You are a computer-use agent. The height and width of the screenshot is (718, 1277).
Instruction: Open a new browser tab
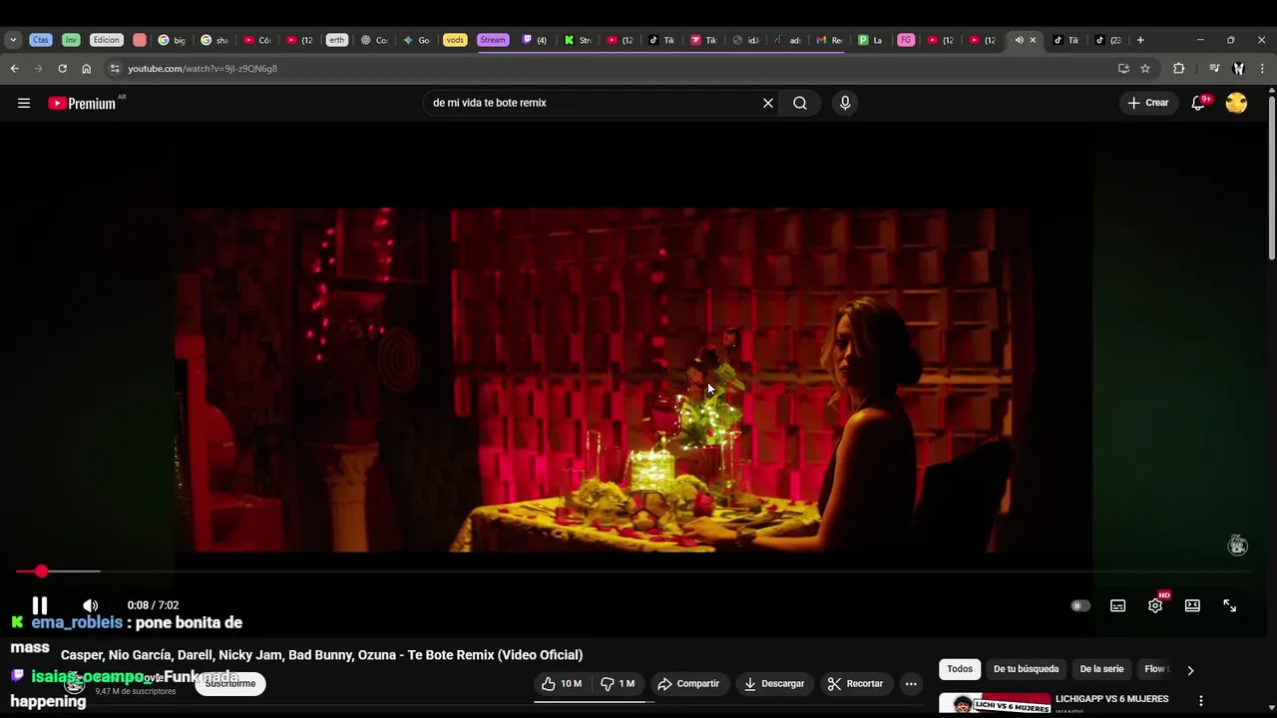point(1140,40)
